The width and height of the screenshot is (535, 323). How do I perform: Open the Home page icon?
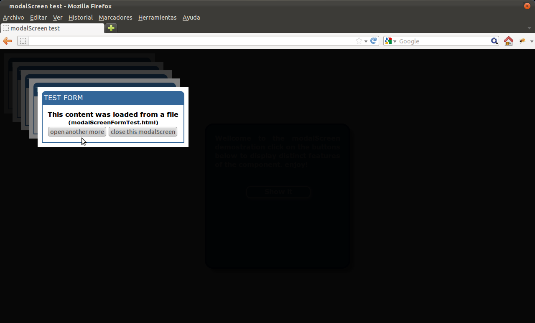click(508, 41)
